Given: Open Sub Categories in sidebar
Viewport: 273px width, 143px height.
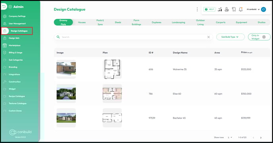Looking at the screenshot, I should pos(15,60).
